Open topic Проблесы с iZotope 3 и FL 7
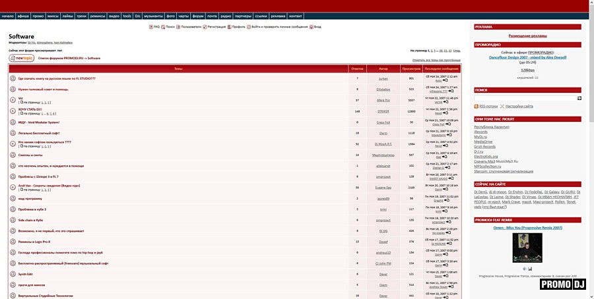Screen dimensions: 594x299 tap(38, 177)
